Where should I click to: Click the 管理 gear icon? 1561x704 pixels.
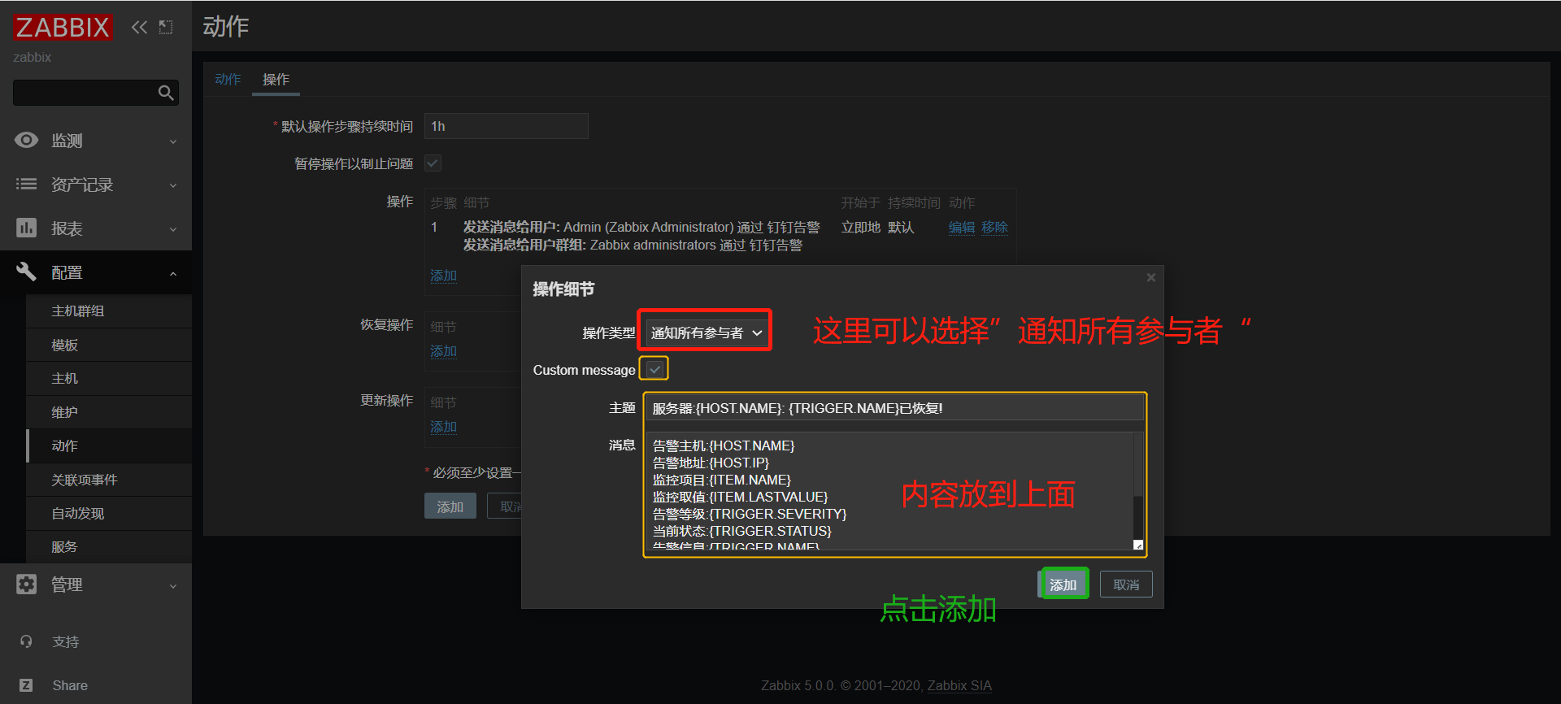coord(26,584)
